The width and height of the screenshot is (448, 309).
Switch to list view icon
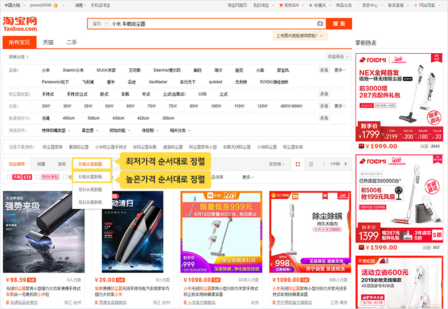click(311, 164)
